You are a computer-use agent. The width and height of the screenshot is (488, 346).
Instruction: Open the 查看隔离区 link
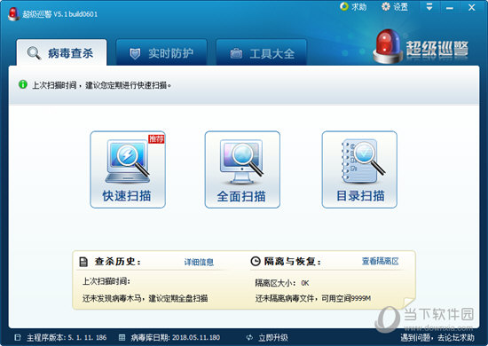(x=380, y=261)
